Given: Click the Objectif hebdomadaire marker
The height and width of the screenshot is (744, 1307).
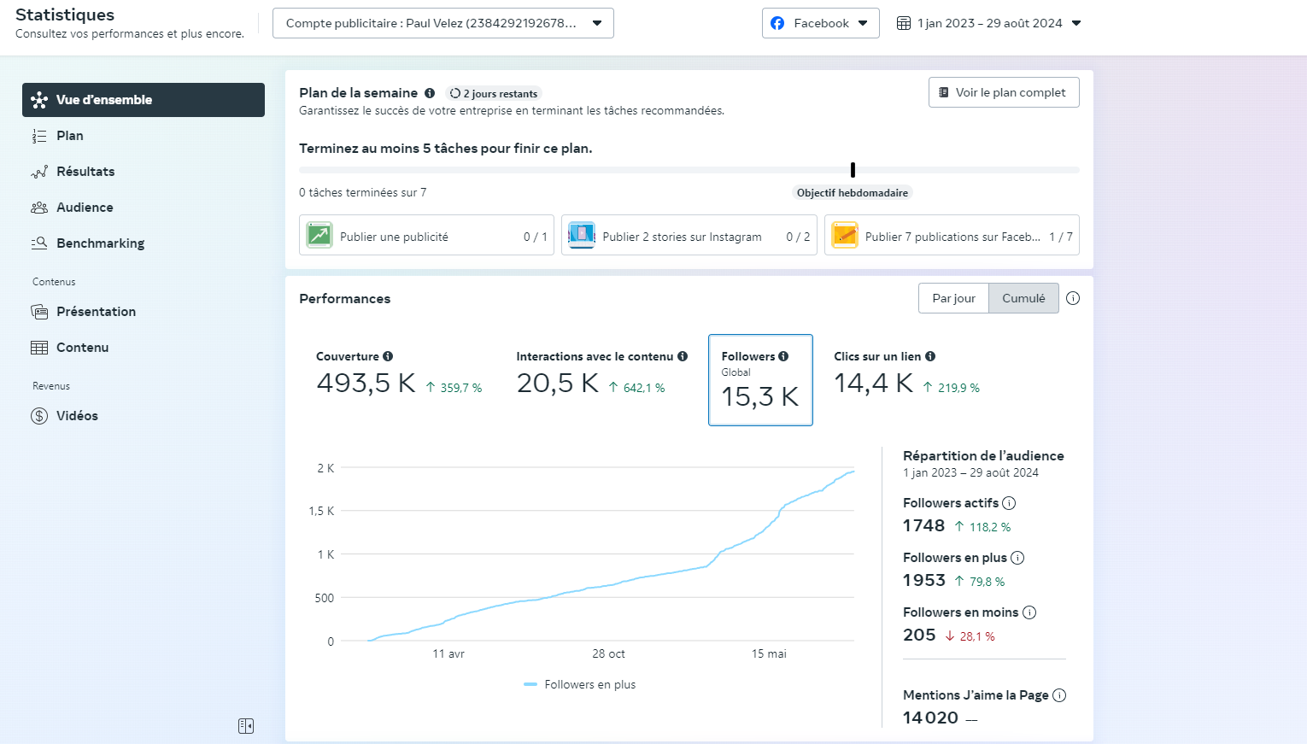Looking at the screenshot, I should coord(853,193).
